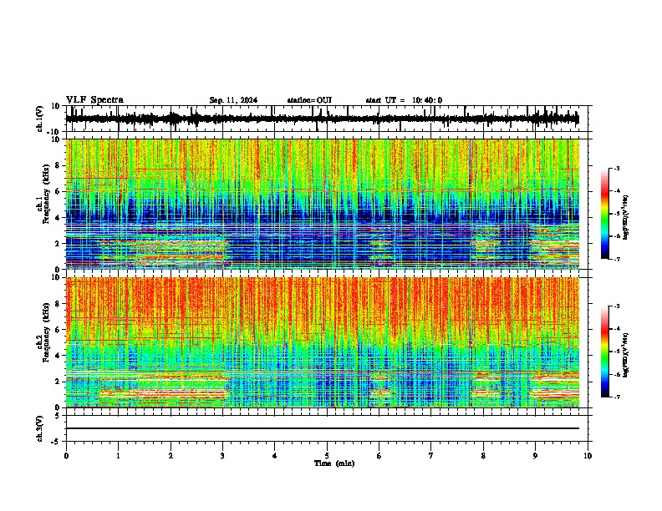The height and width of the screenshot is (511, 662).
Task: Click the "VLF Spectra" title text
Action: point(94,100)
